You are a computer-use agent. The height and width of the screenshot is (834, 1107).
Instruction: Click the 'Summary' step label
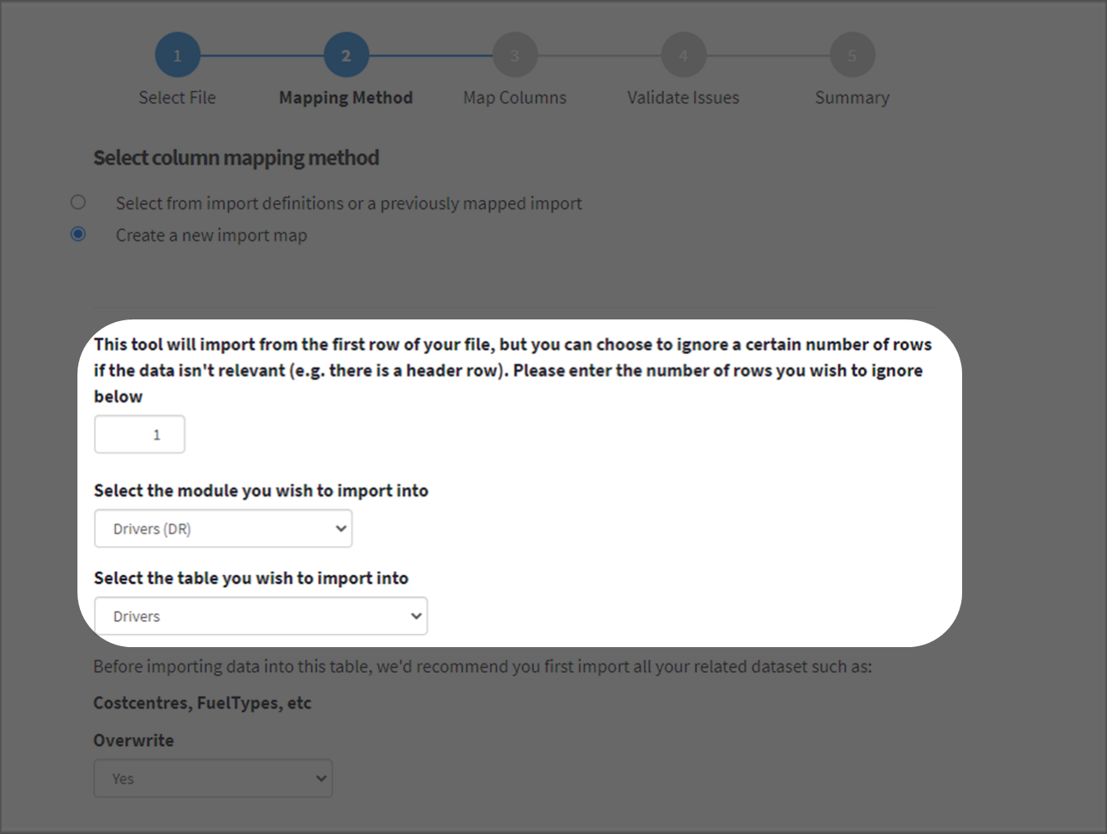pyautogui.click(x=852, y=98)
